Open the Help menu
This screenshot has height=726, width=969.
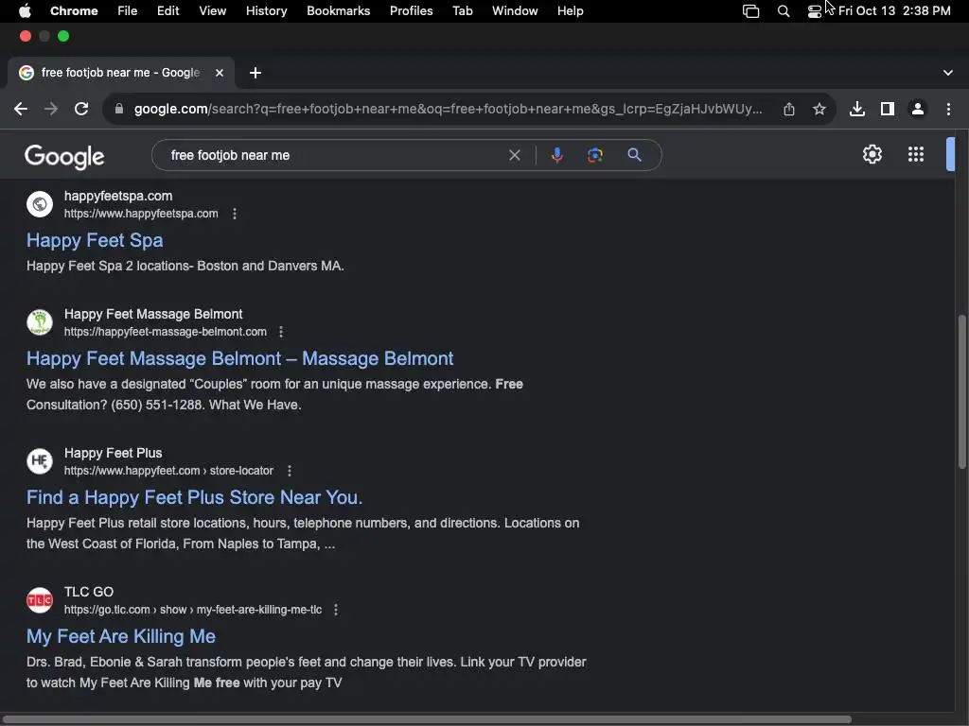pyautogui.click(x=571, y=11)
